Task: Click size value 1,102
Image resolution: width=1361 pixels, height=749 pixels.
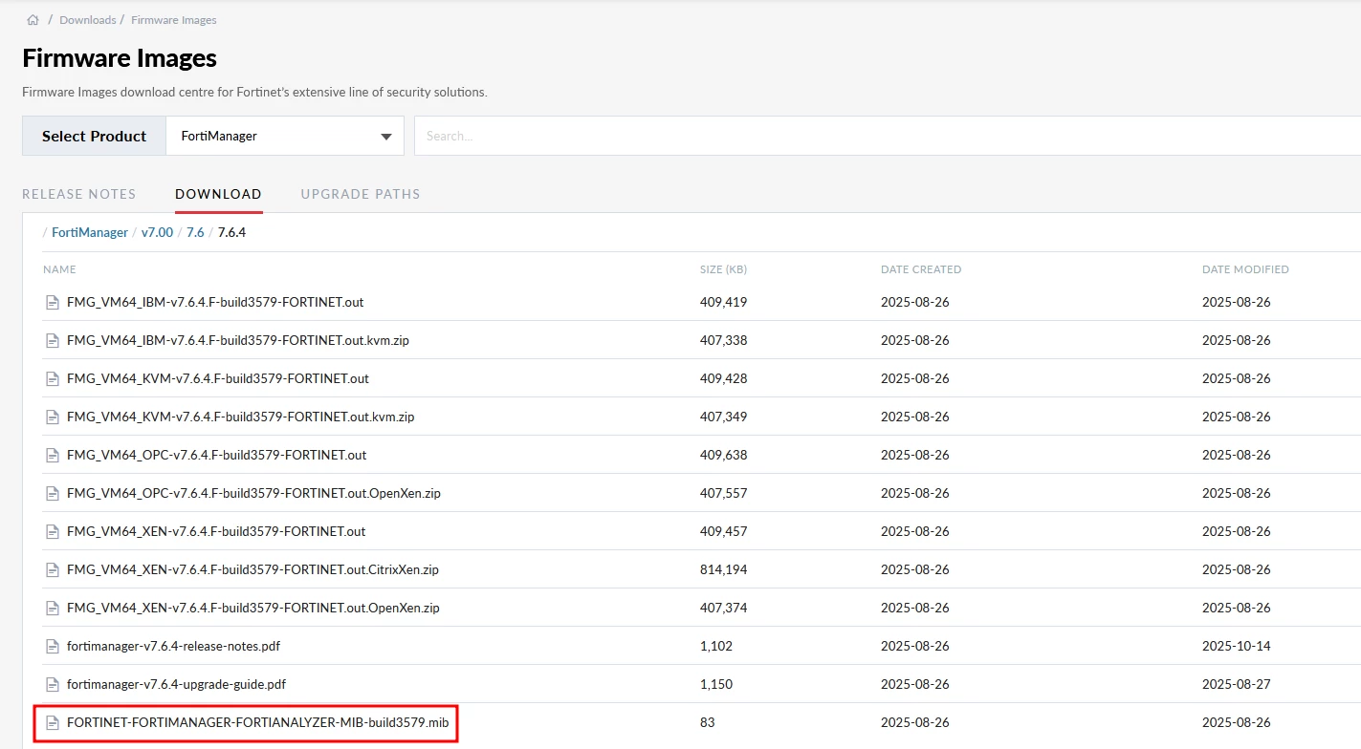Action: 716,646
